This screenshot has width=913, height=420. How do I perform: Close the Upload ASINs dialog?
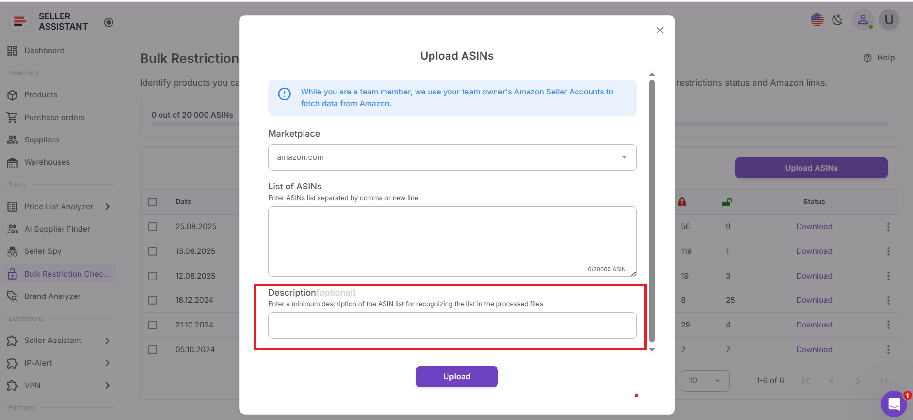pyautogui.click(x=660, y=31)
